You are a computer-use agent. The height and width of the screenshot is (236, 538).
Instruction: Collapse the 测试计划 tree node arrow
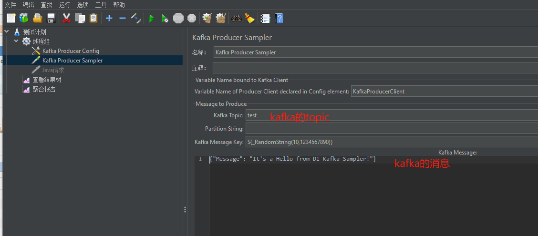7,31
